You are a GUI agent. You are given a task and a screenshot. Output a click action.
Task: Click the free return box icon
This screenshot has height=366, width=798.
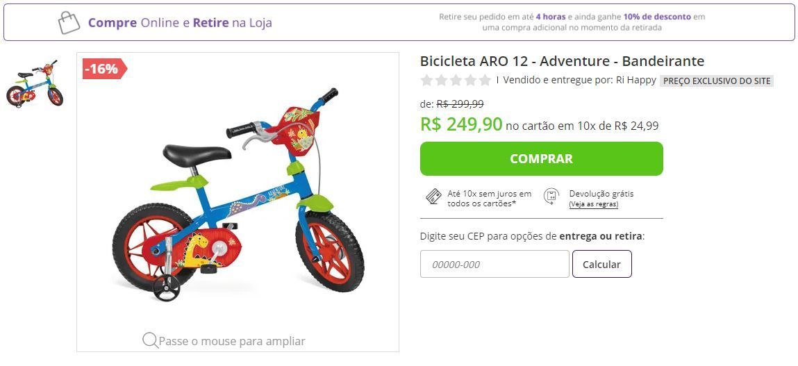(x=551, y=197)
